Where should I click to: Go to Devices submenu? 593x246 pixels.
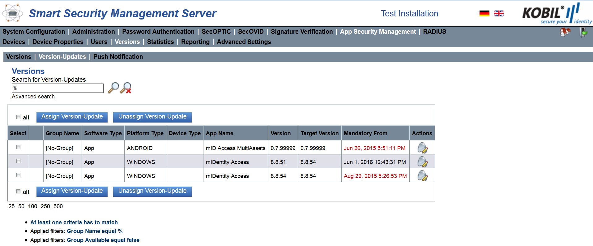[x=14, y=42]
